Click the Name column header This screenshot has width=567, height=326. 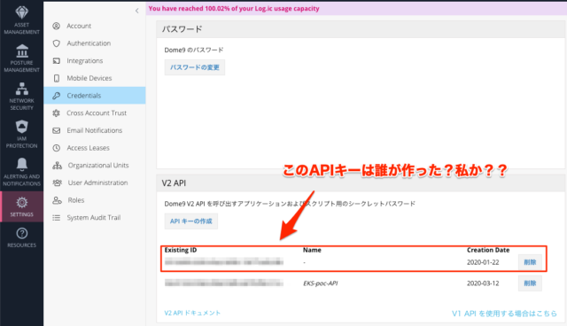(x=312, y=250)
